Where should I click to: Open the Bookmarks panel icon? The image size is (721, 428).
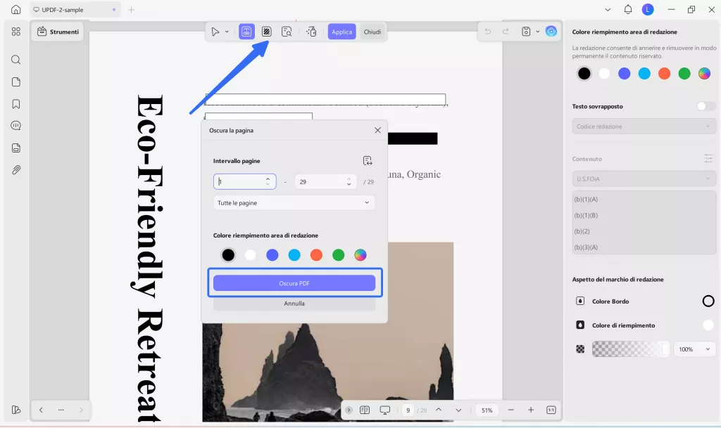[15, 103]
